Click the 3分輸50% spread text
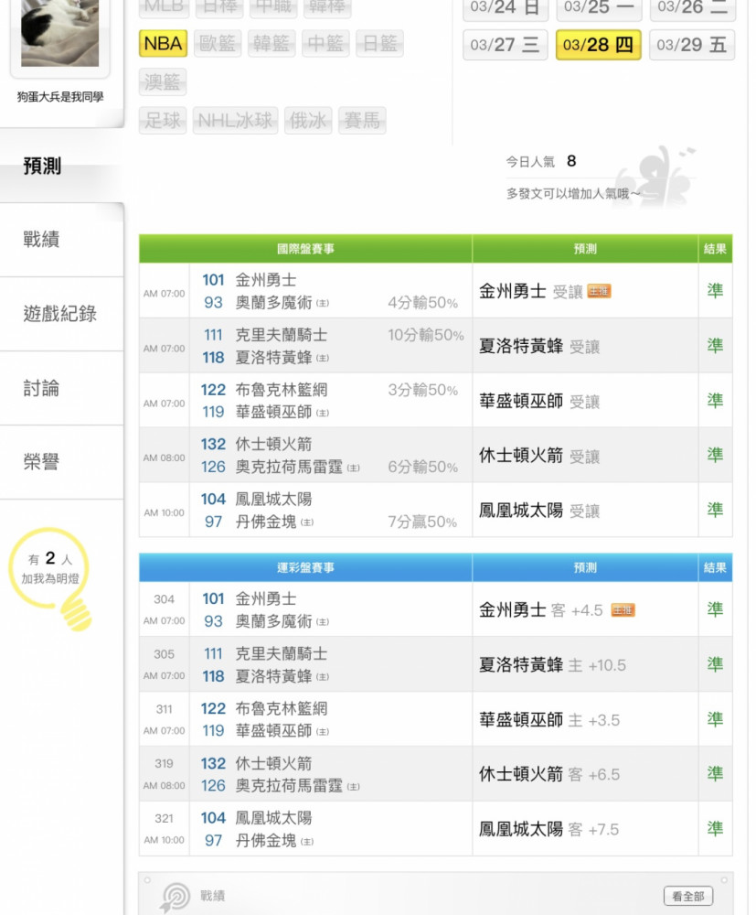The height and width of the screenshot is (915, 756). [x=422, y=390]
